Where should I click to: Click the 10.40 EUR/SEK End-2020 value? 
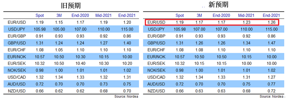[80, 63]
